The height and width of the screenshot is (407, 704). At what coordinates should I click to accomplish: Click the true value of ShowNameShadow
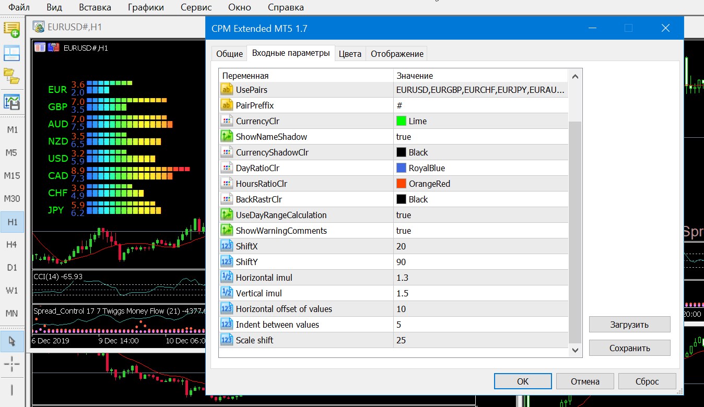pos(404,137)
